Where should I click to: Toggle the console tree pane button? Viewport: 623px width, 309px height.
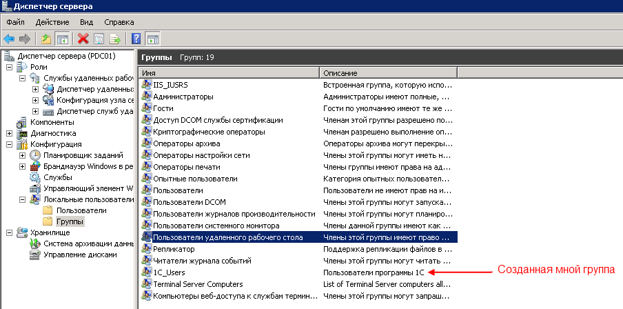point(63,39)
